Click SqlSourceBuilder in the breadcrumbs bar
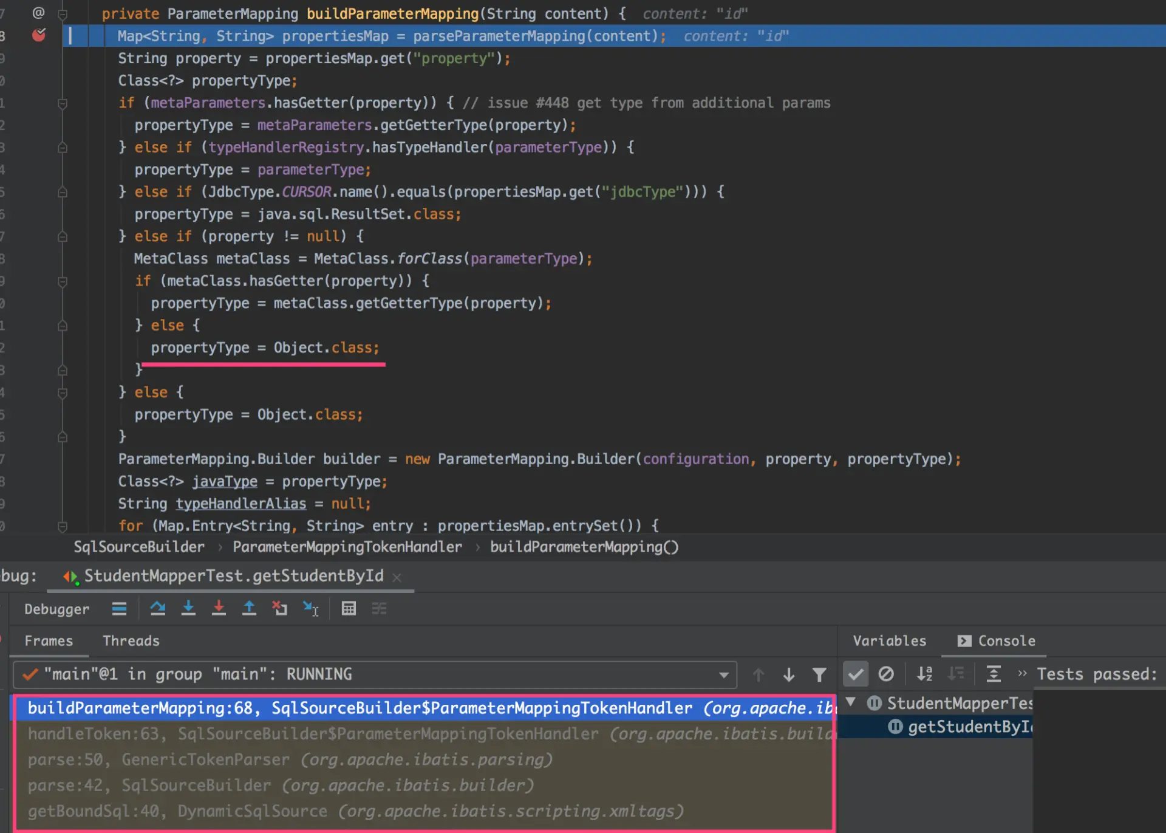The height and width of the screenshot is (833, 1166). point(138,547)
